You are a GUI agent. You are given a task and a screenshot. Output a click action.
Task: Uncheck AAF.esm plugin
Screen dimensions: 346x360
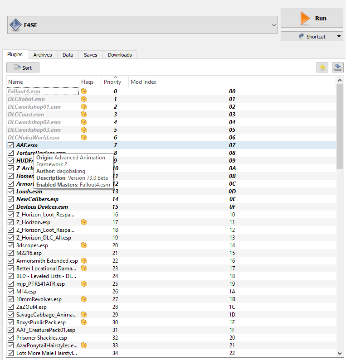point(10,145)
